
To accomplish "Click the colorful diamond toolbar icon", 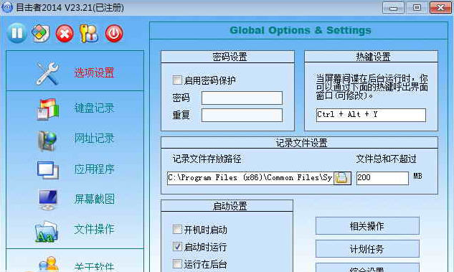I will coord(41,33).
